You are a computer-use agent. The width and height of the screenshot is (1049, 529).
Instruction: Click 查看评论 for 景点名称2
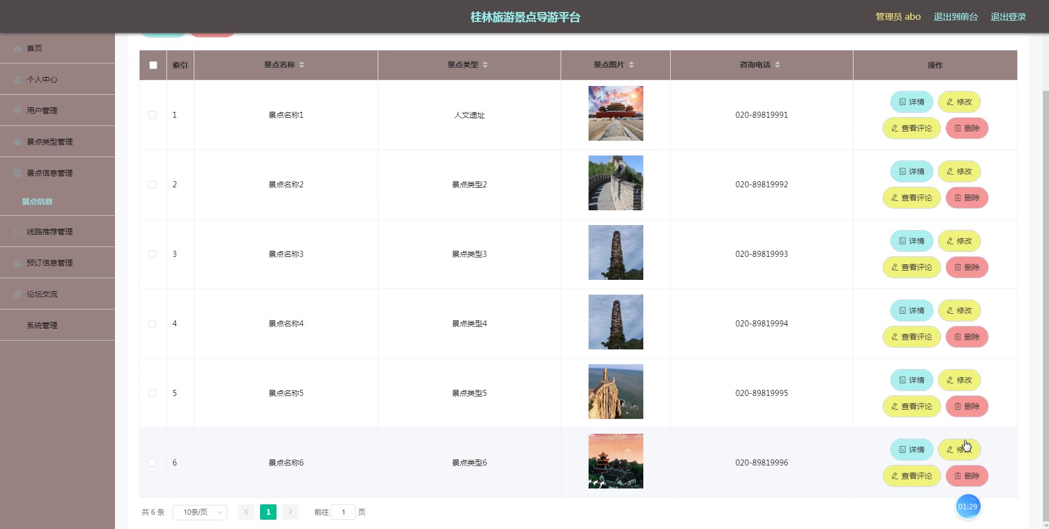point(912,198)
